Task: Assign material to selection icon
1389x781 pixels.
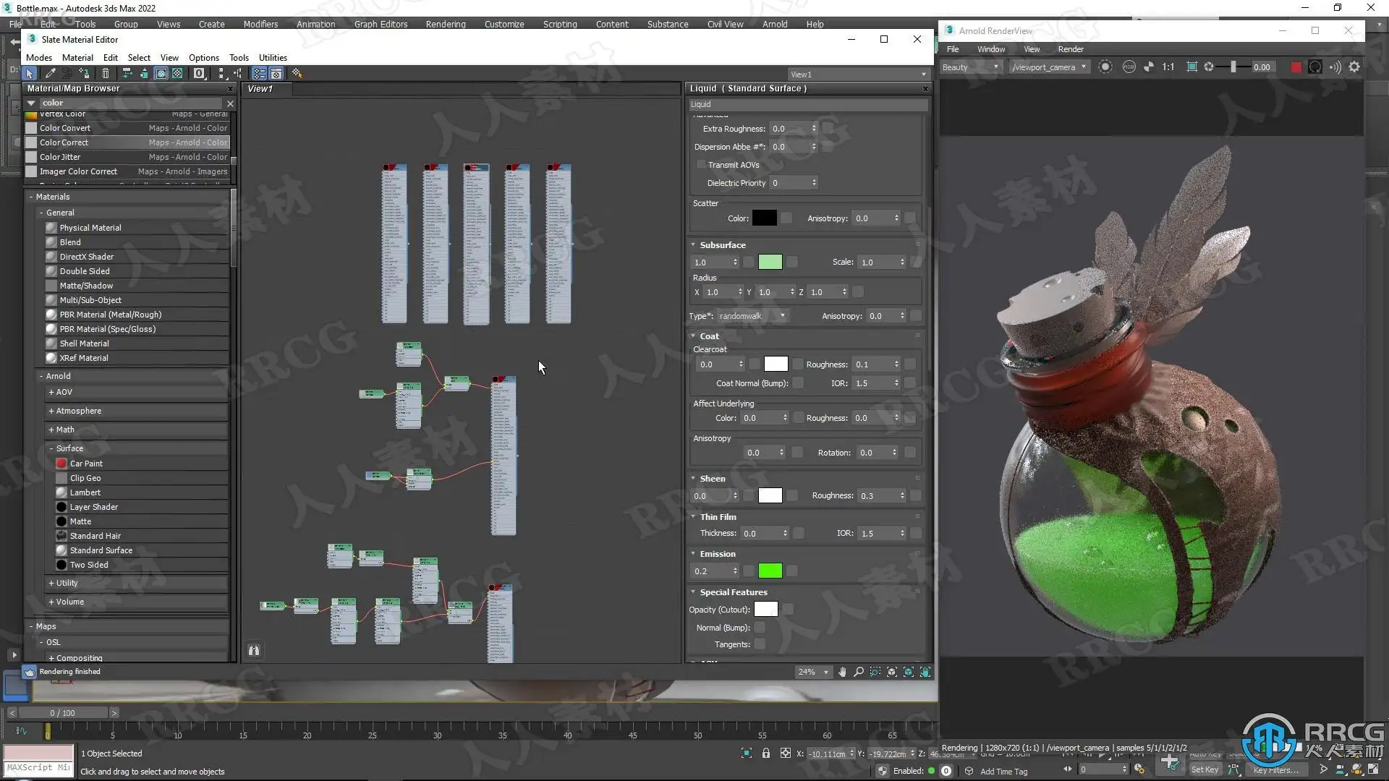Action: [x=85, y=74]
